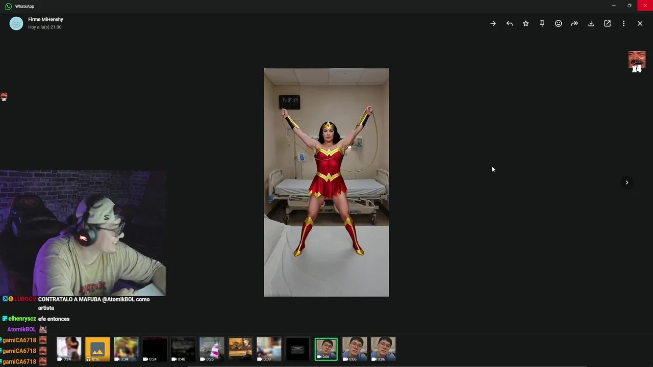Open Firme MiHenshy's profile avatar
The height and width of the screenshot is (367, 653).
pyautogui.click(x=16, y=23)
